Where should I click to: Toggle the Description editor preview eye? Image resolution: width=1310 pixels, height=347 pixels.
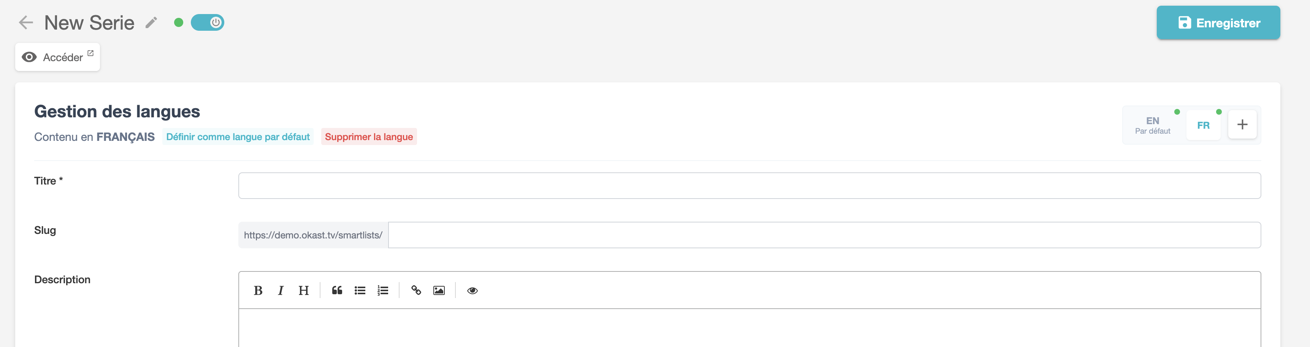(x=473, y=290)
